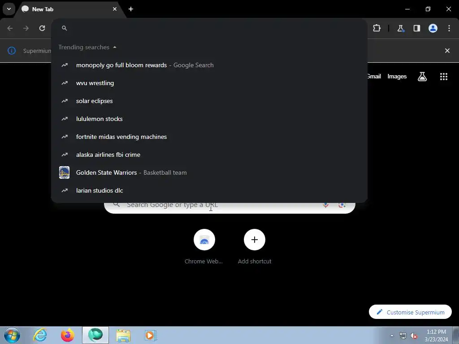Open the tab search dropdown arrow
459x344 pixels.
pos(9,9)
